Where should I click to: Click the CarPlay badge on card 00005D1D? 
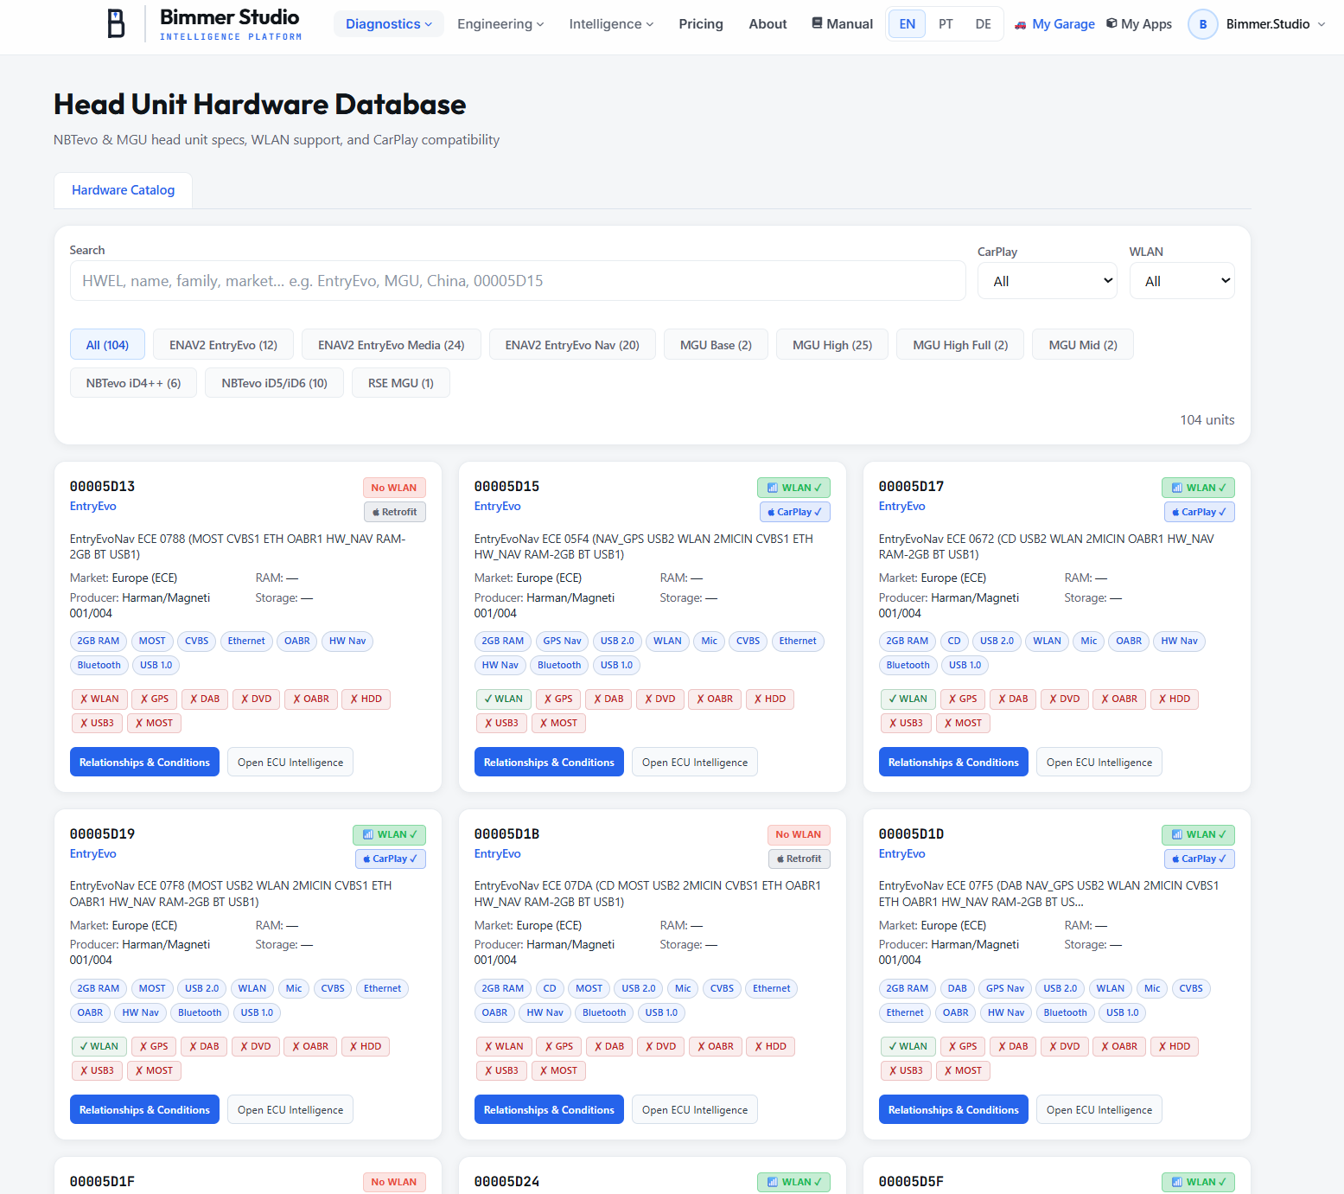point(1200,859)
